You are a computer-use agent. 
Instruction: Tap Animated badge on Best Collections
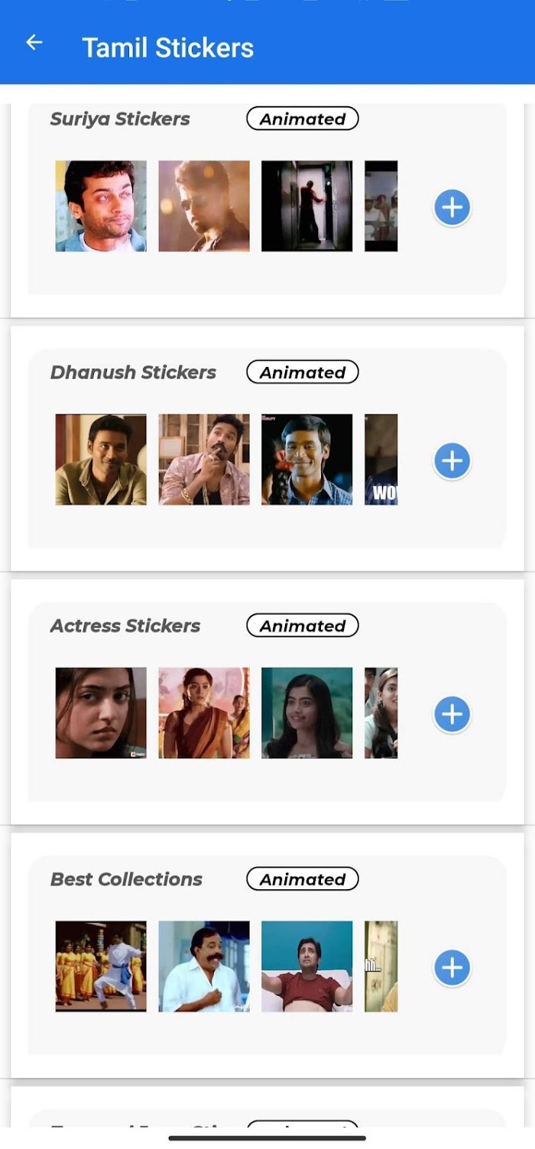[303, 879]
